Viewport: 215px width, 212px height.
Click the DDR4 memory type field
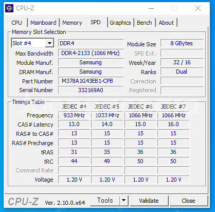pyautogui.click(x=91, y=43)
